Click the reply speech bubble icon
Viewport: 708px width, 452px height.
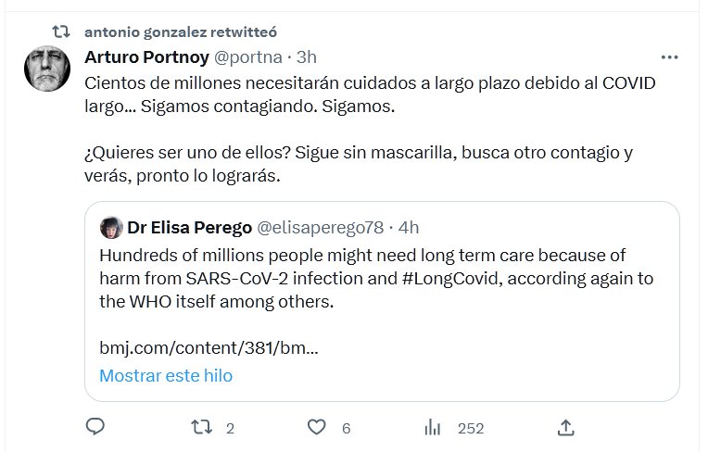[95, 427]
